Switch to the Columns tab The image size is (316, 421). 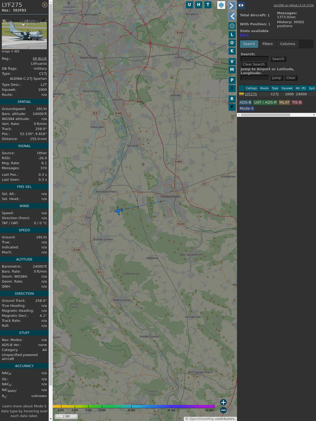tap(288, 44)
